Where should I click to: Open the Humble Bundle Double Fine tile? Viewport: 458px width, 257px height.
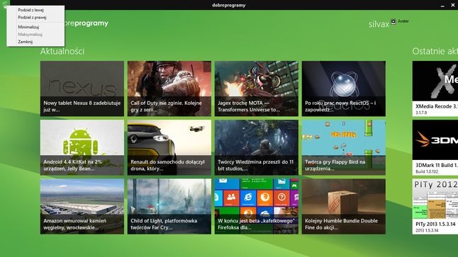point(343,207)
